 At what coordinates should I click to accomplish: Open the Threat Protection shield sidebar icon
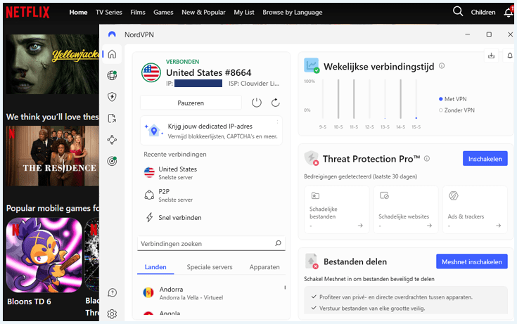[x=112, y=97]
